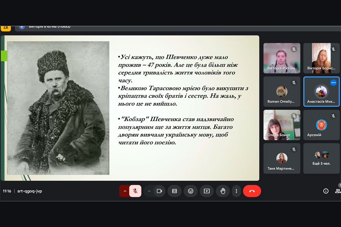This screenshot has height=227, width=341.
Task: Click the Roman Omeliy cat avatar
Action: coord(282,91)
